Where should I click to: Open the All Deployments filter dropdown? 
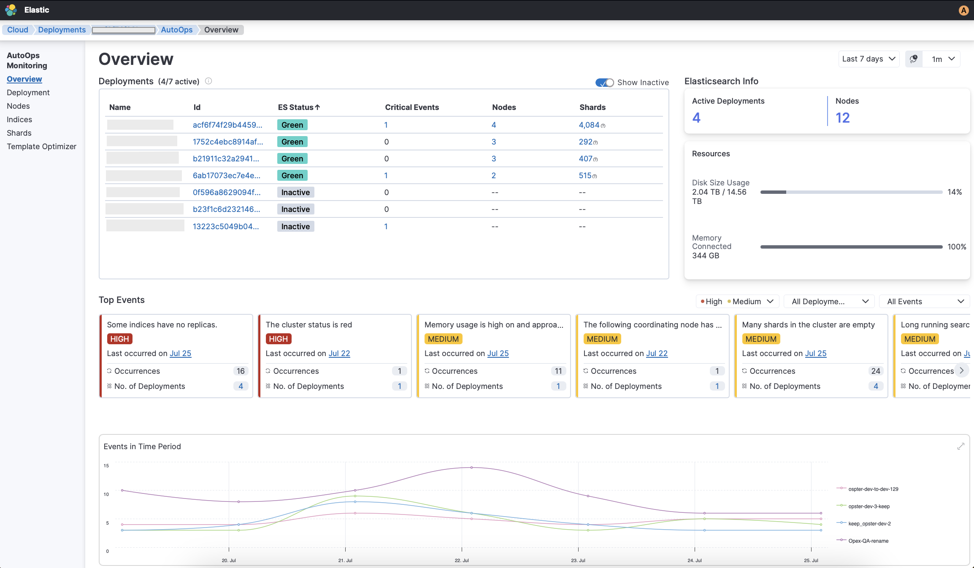coord(829,301)
